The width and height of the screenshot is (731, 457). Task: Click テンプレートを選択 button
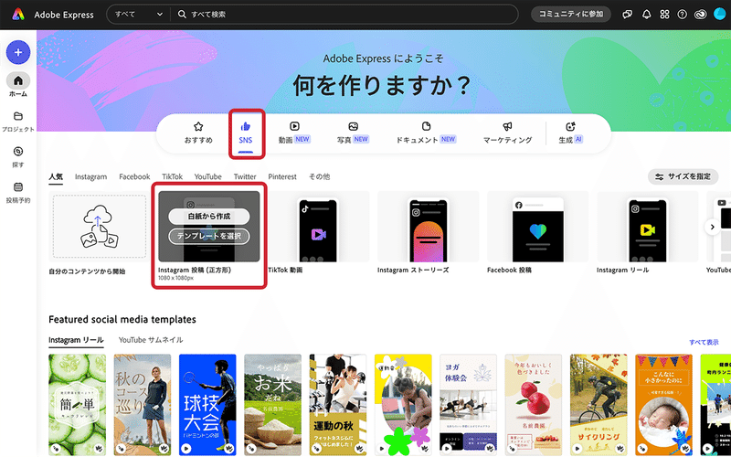(209, 236)
